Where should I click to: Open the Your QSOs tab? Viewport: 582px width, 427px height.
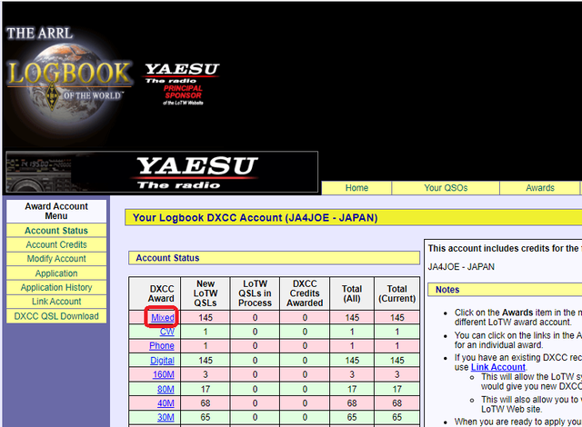click(x=446, y=188)
